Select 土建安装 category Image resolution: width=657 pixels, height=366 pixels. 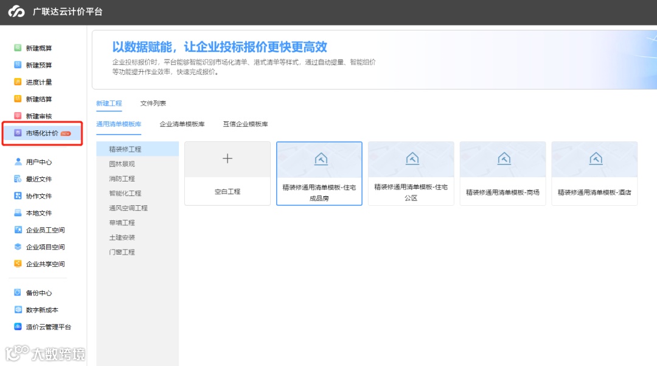pos(137,237)
